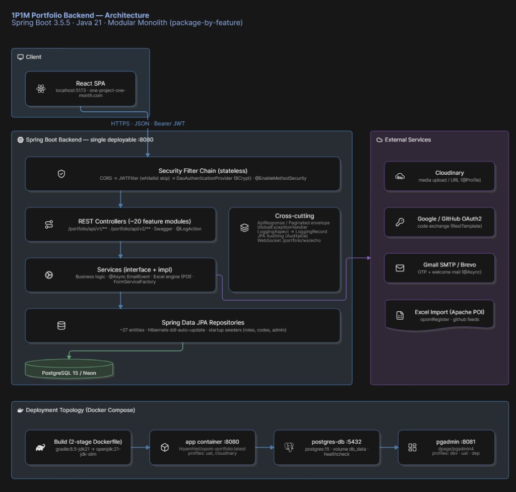Click the HTTPS · JSON · Bearer JWT label
The width and height of the screenshot is (516, 492).
click(148, 124)
